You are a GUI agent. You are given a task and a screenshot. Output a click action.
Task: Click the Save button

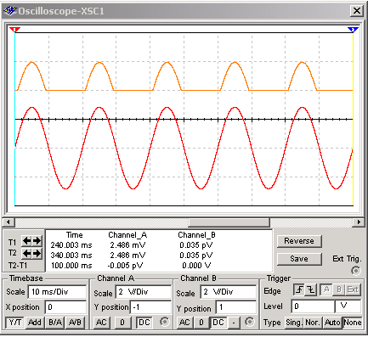(299, 259)
